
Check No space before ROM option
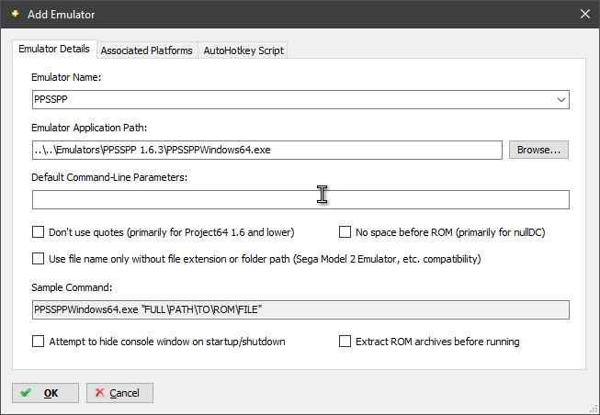(345, 232)
